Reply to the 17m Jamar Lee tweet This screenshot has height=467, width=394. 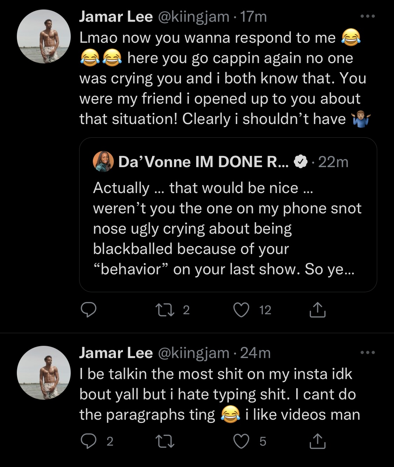[89, 310]
